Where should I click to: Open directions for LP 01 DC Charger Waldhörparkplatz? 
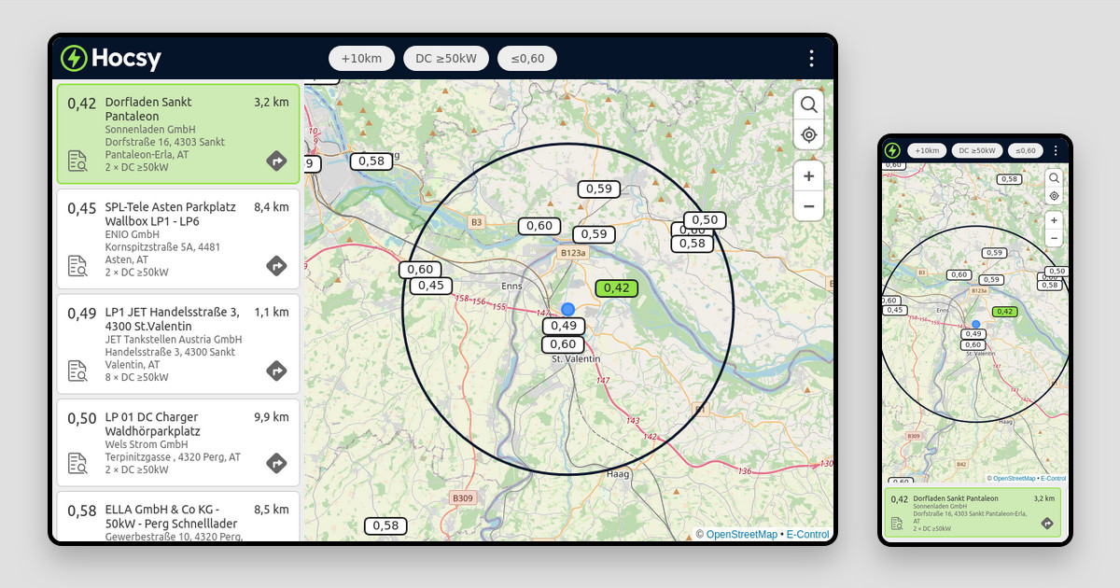tap(276, 463)
